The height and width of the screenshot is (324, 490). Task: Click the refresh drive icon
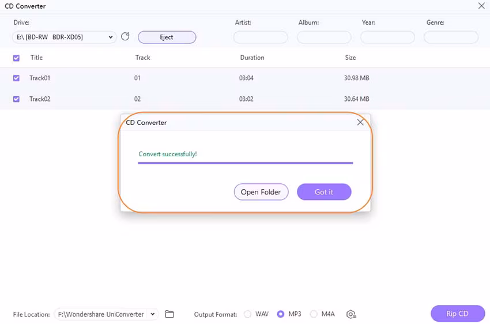tap(126, 37)
